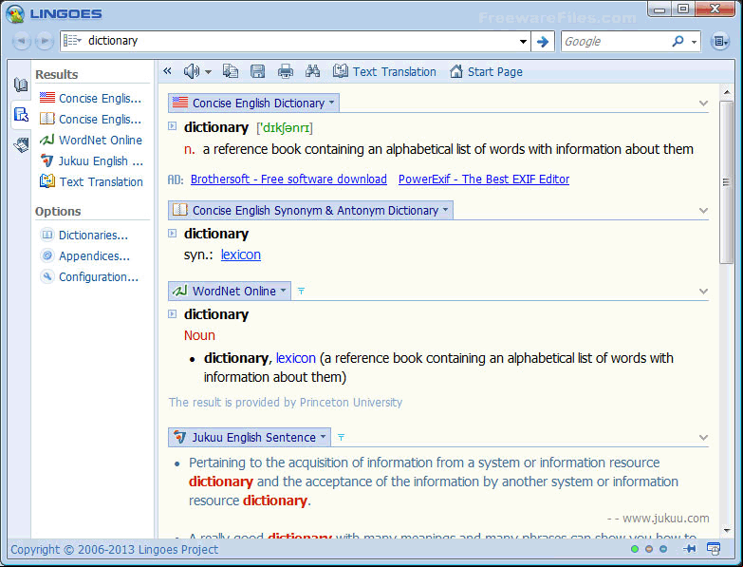The image size is (743, 567).
Task: Click pin icon next to WordNet Online header
Action: click(x=301, y=291)
